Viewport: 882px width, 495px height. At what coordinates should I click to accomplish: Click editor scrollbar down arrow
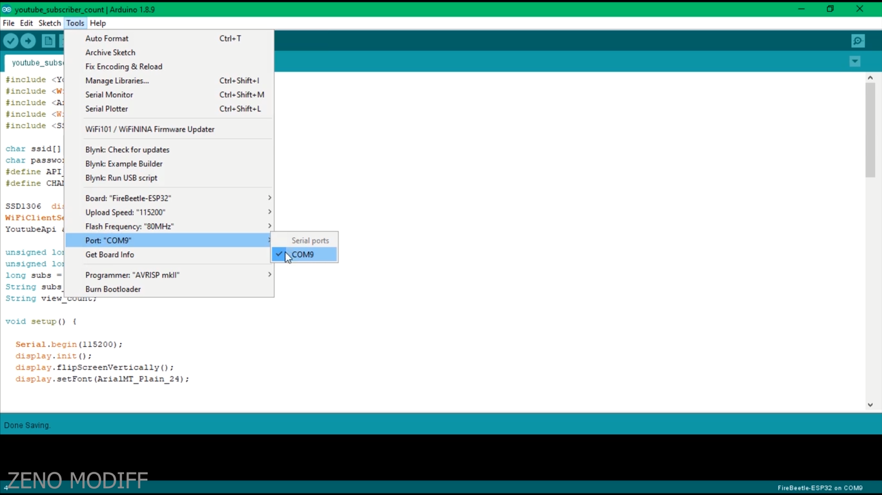click(x=870, y=405)
